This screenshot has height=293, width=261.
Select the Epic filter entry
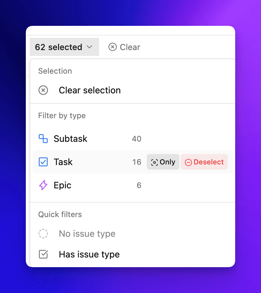point(62,185)
